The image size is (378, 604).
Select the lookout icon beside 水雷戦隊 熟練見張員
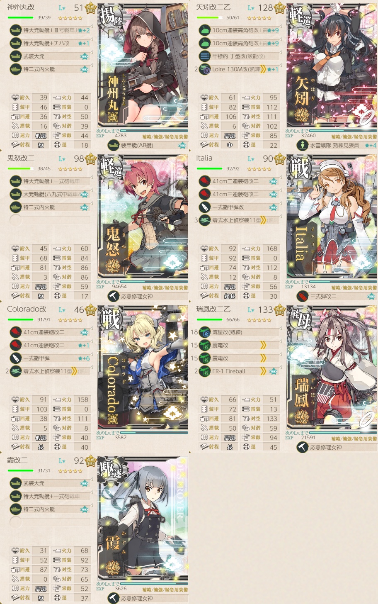point(303,145)
